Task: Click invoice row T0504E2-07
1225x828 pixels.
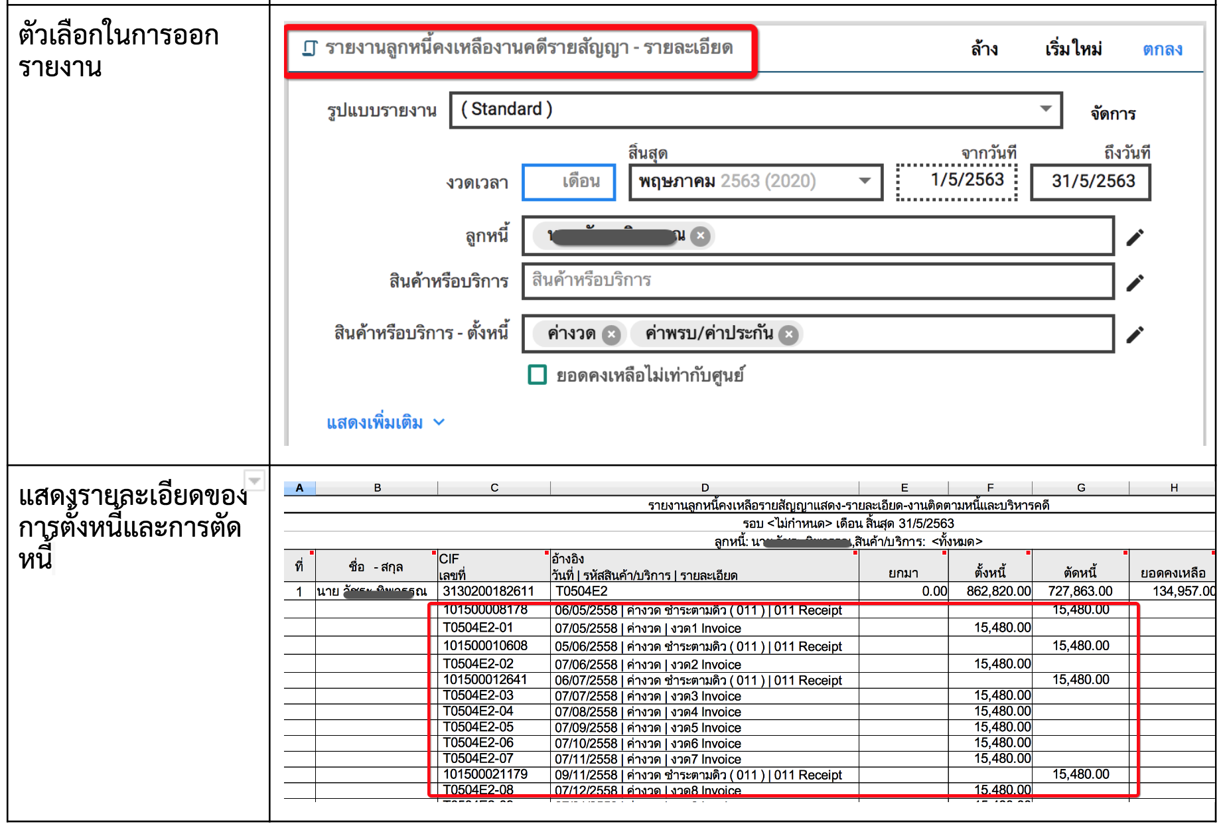Action: [x=478, y=758]
